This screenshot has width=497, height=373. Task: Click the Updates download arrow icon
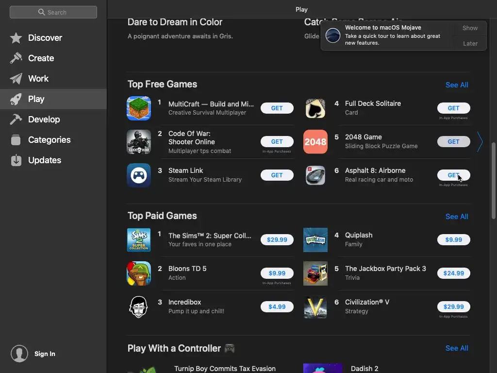[x=16, y=160]
